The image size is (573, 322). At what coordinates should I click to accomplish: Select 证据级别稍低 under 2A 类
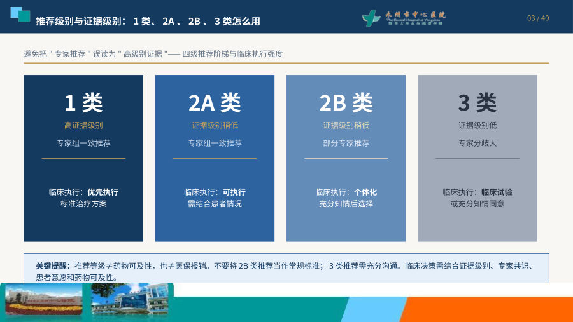pos(215,126)
